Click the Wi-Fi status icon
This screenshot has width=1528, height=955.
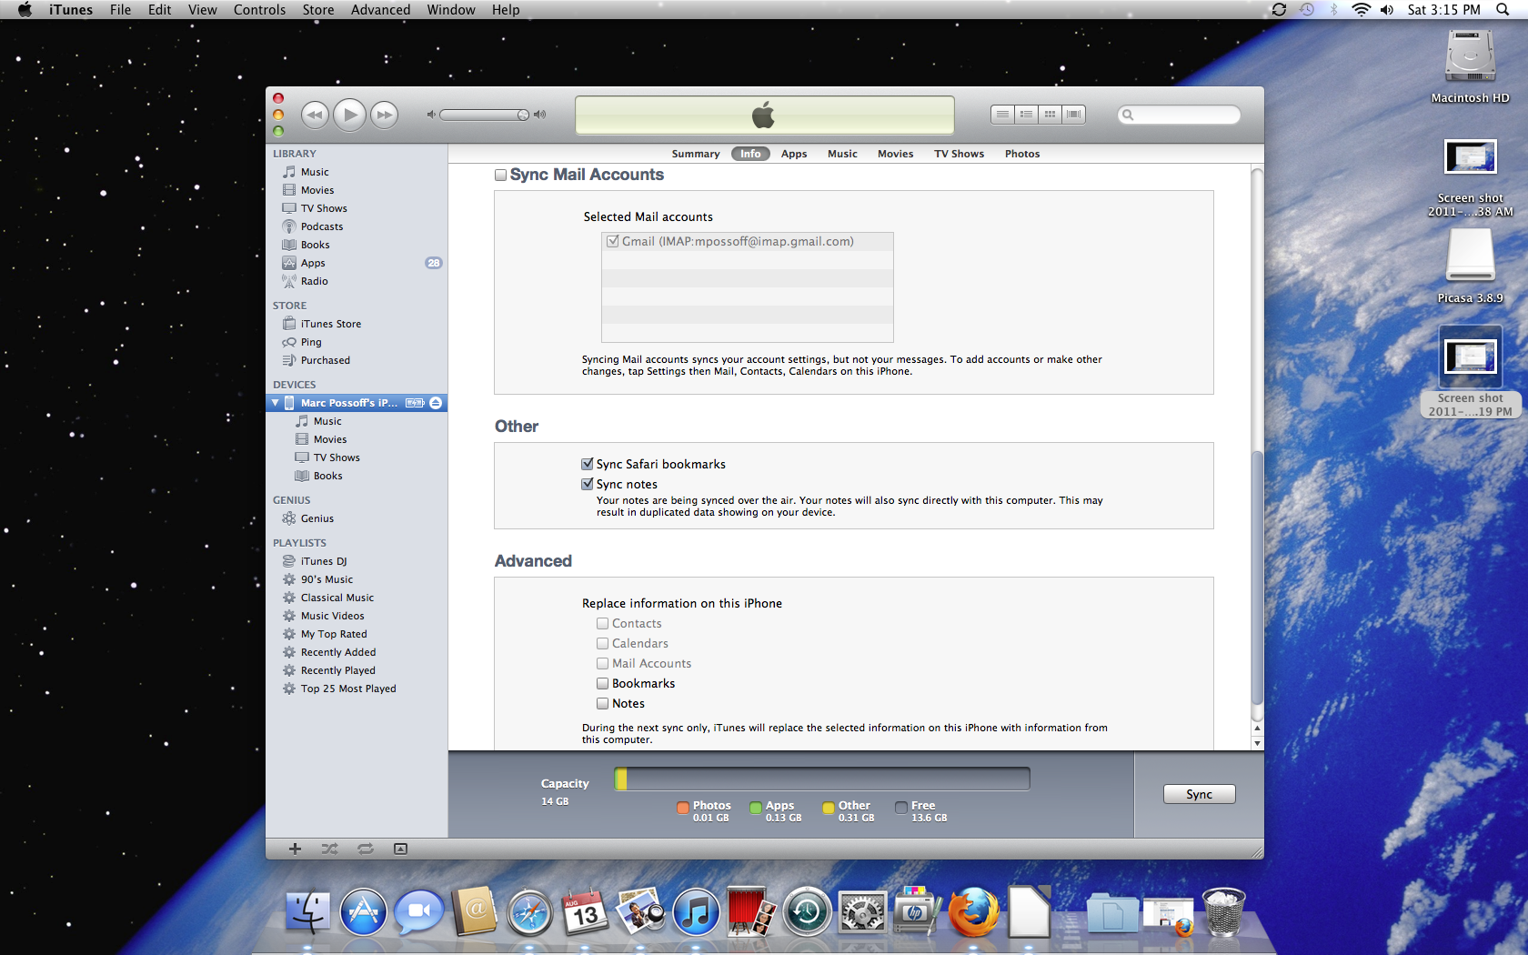pos(1361,10)
